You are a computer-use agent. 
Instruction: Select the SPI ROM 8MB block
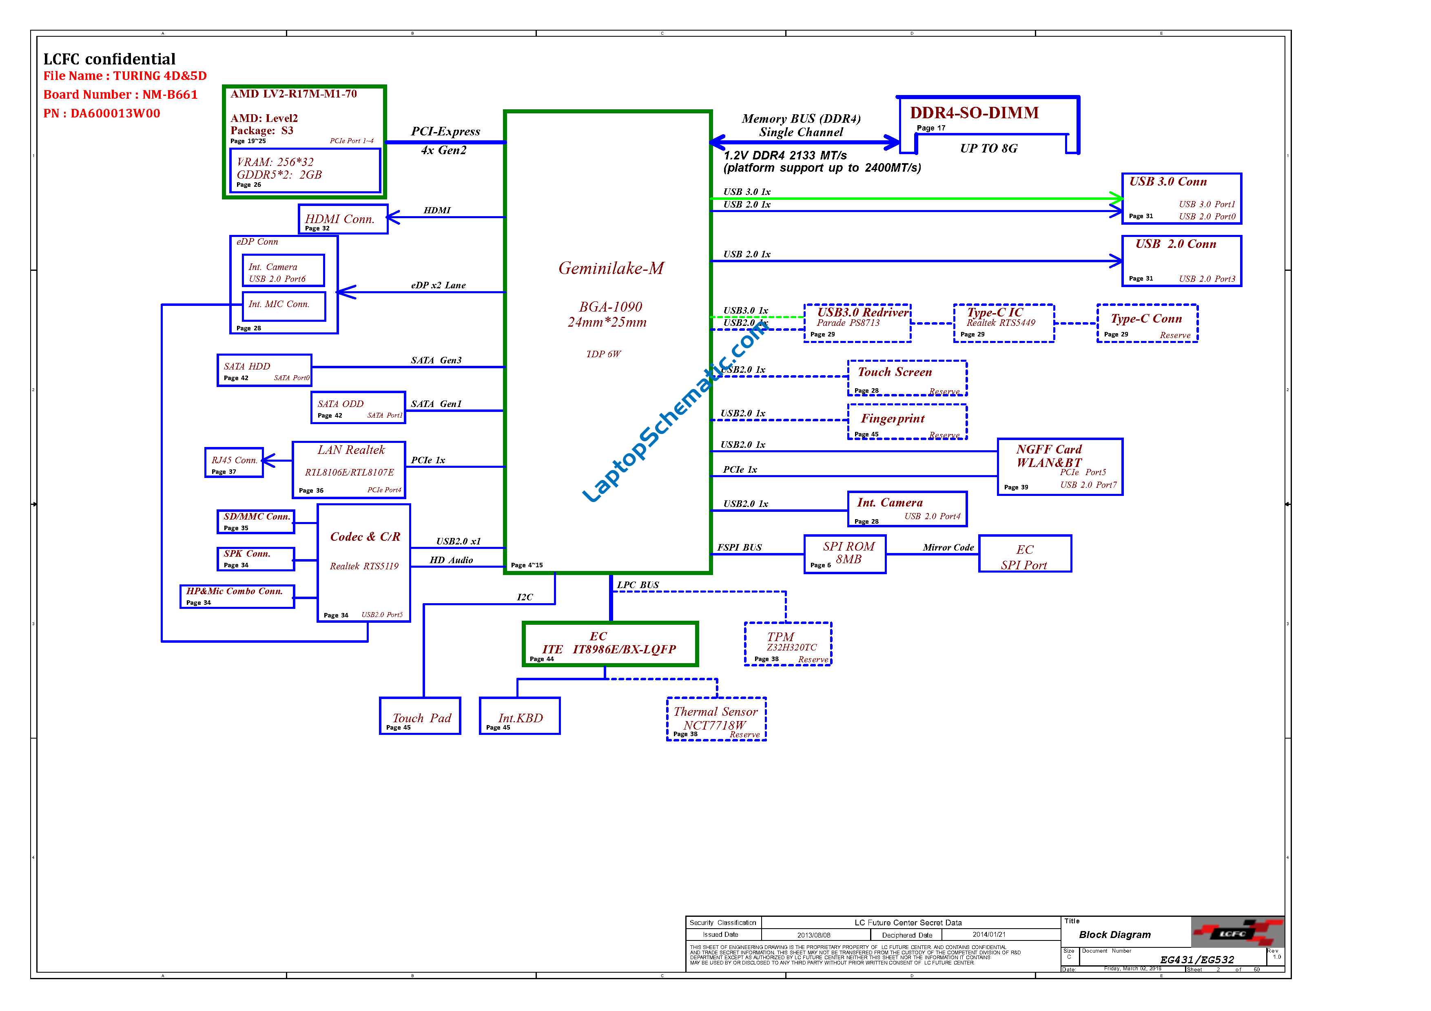click(x=845, y=554)
